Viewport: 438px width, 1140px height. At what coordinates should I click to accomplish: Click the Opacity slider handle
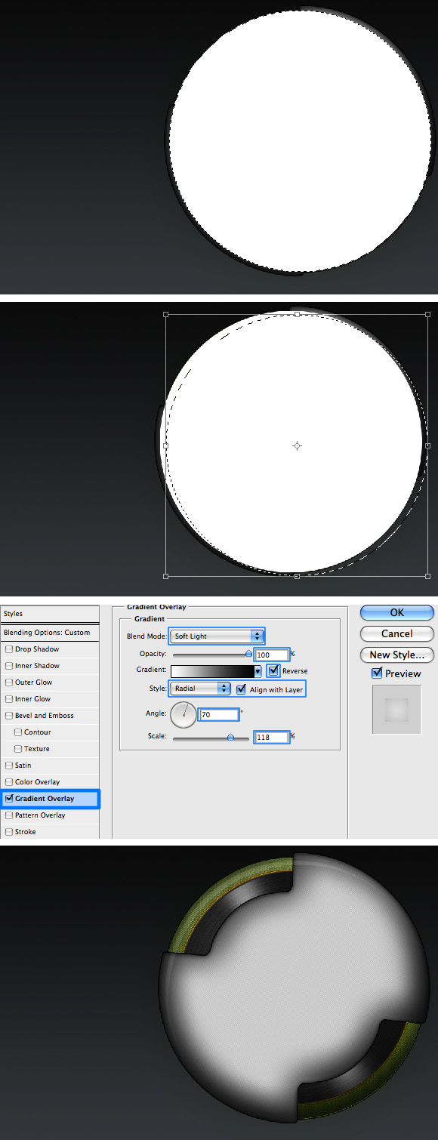coord(248,654)
